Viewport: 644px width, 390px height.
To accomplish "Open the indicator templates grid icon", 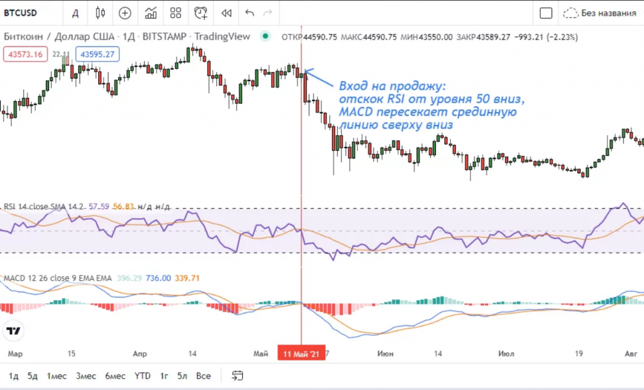I will [x=176, y=13].
